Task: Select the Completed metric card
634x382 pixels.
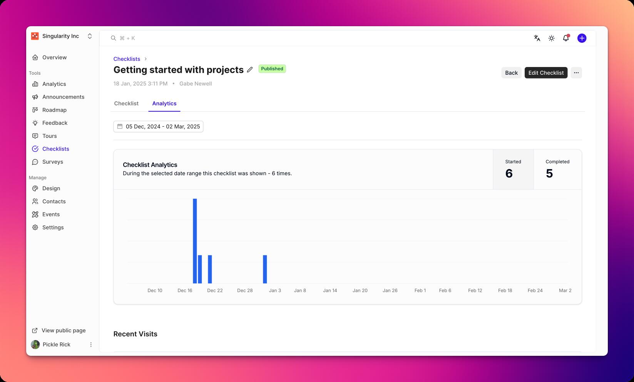Action: click(557, 169)
